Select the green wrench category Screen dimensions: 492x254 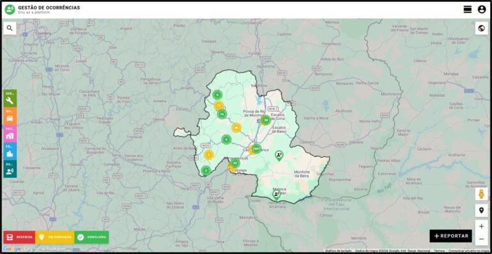(10, 98)
